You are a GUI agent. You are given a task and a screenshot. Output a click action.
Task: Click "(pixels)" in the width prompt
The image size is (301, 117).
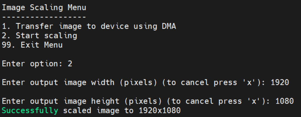click(140, 82)
